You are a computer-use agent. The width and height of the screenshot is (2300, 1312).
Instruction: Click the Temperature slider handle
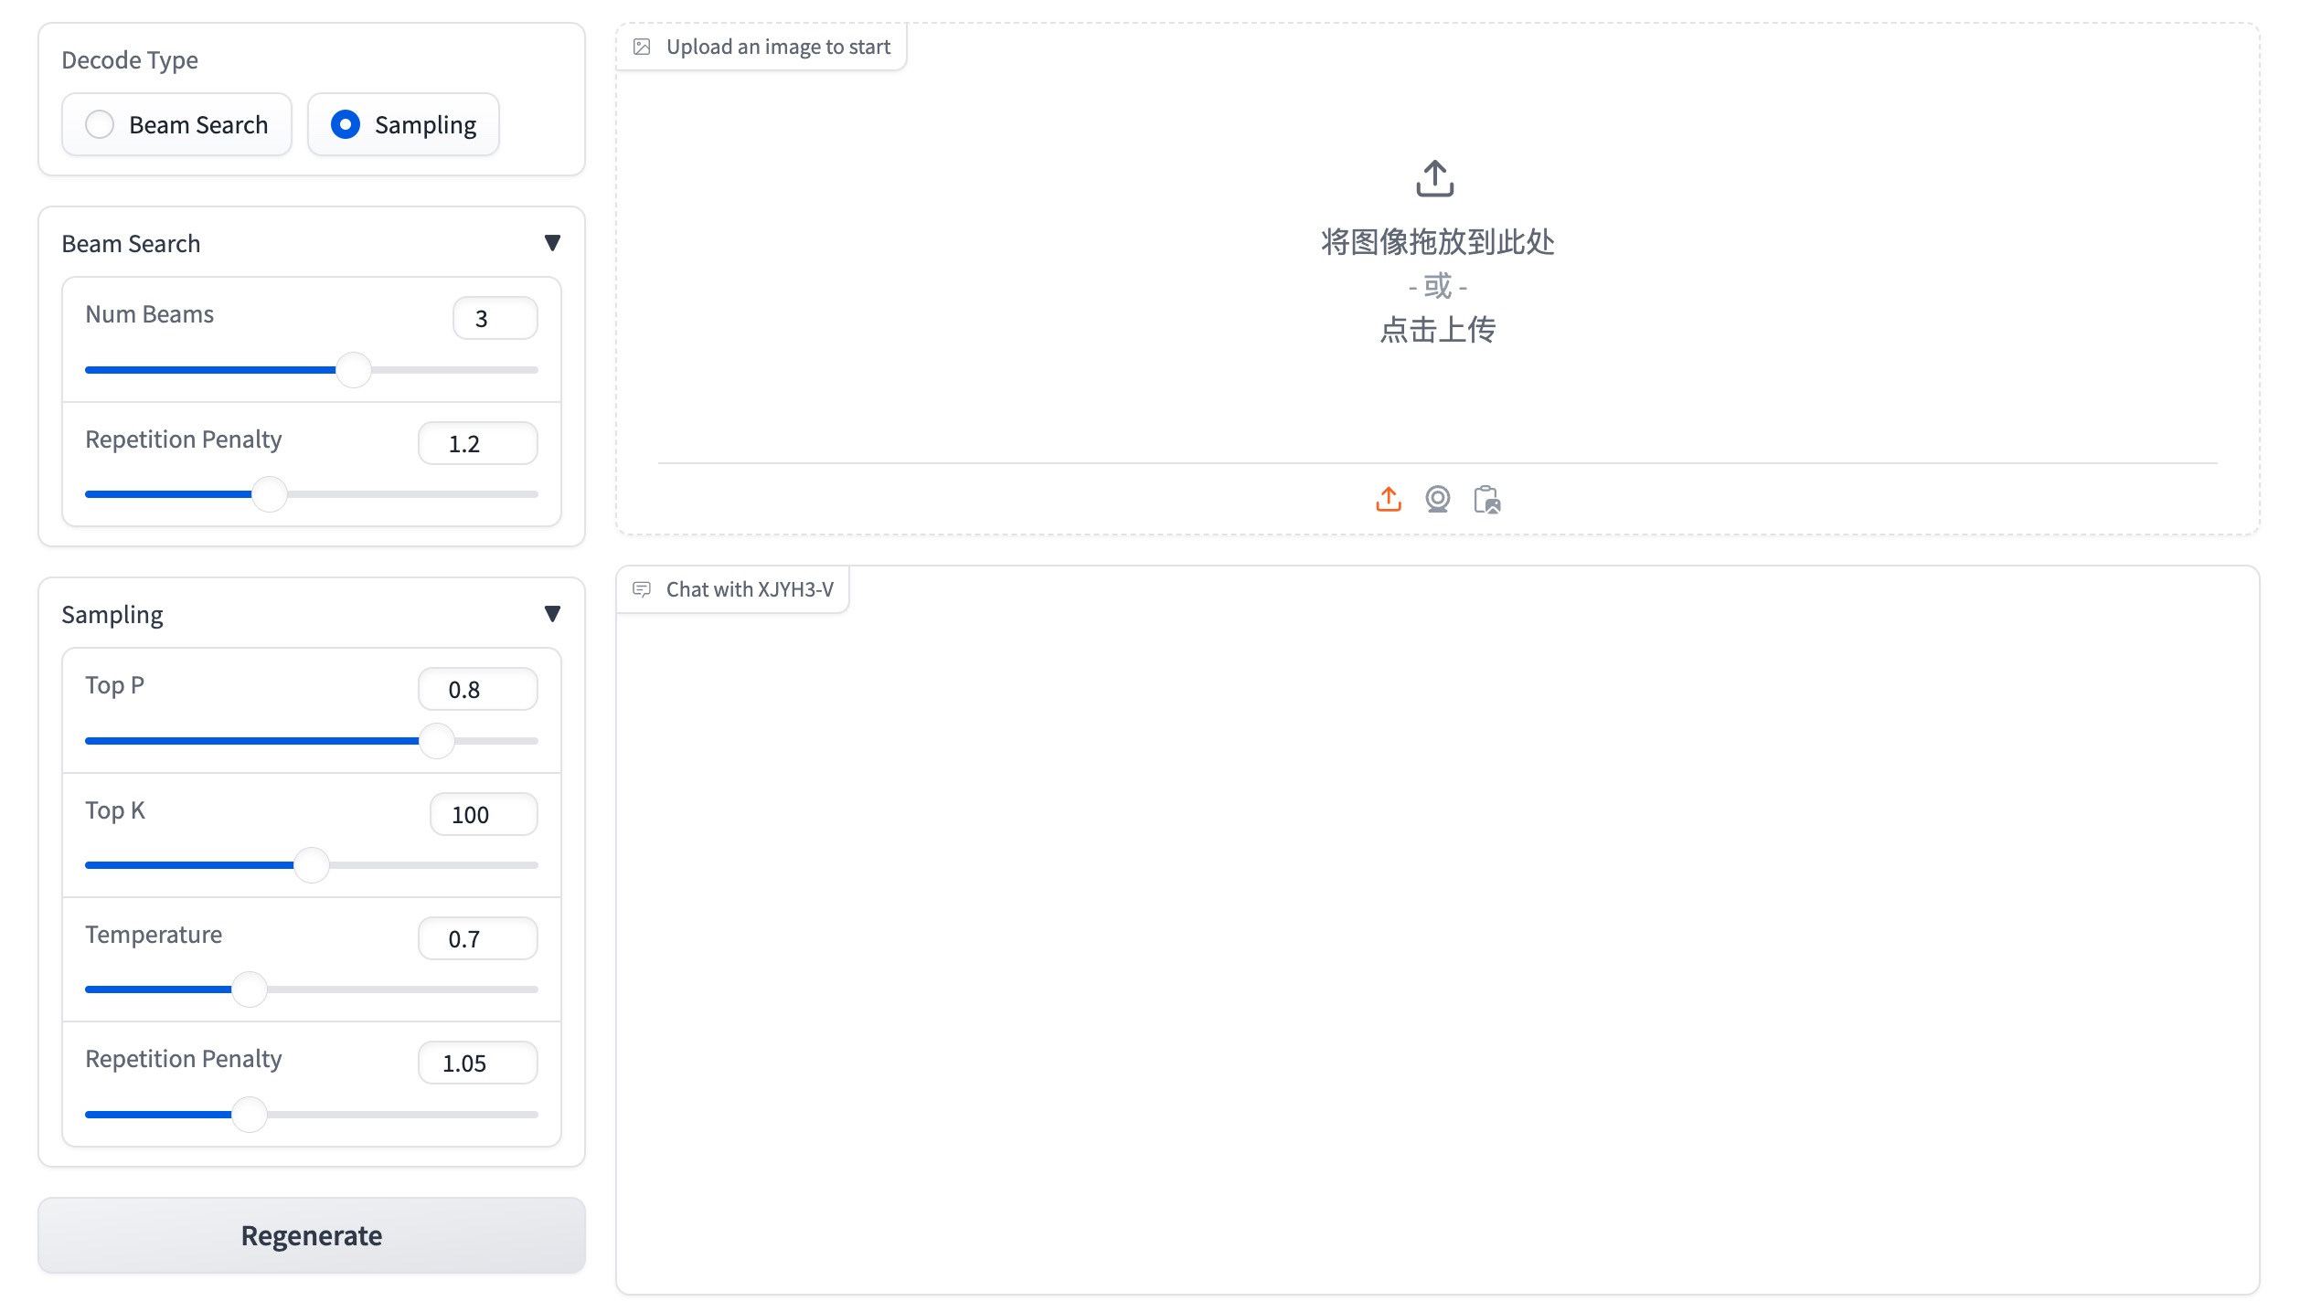(x=249, y=989)
